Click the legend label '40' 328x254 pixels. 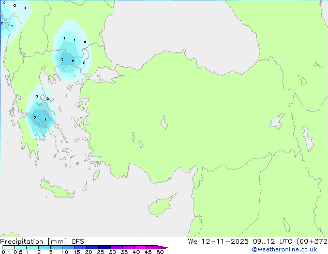(x=136, y=252)
